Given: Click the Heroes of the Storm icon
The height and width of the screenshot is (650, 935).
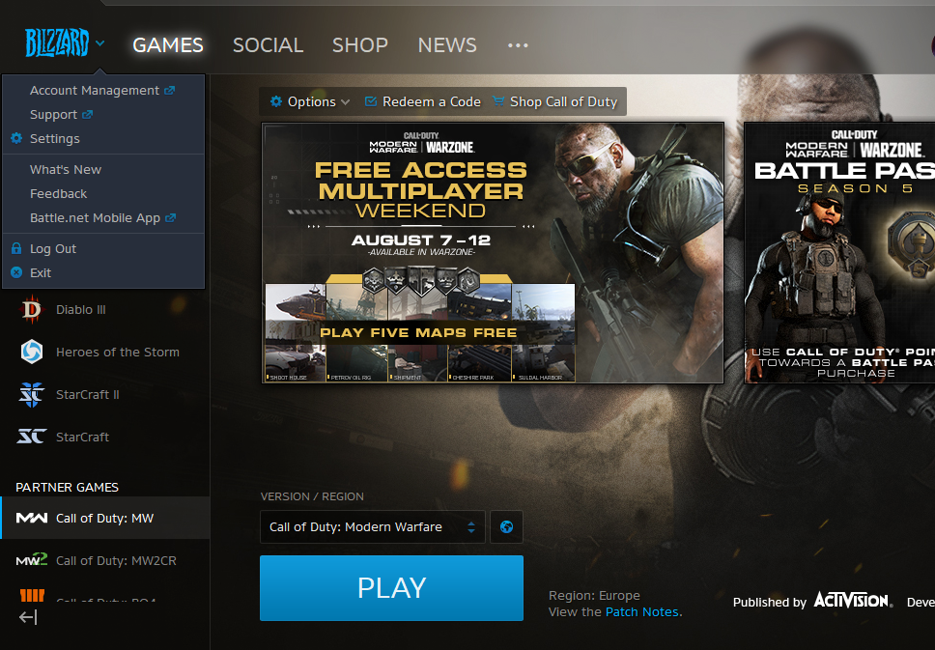Looking at the screenshot, I should click(32, 352).
